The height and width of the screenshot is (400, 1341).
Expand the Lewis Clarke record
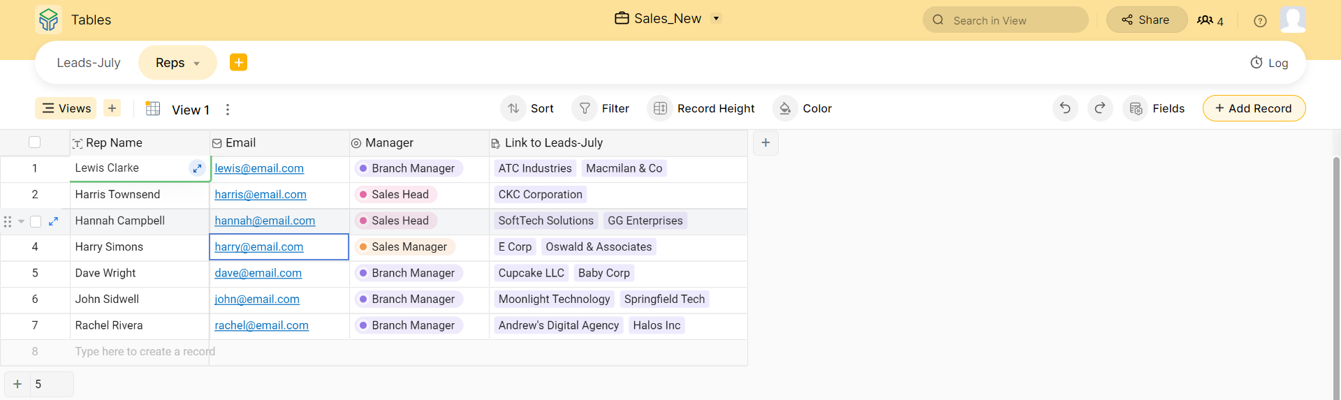coord(197,168)
